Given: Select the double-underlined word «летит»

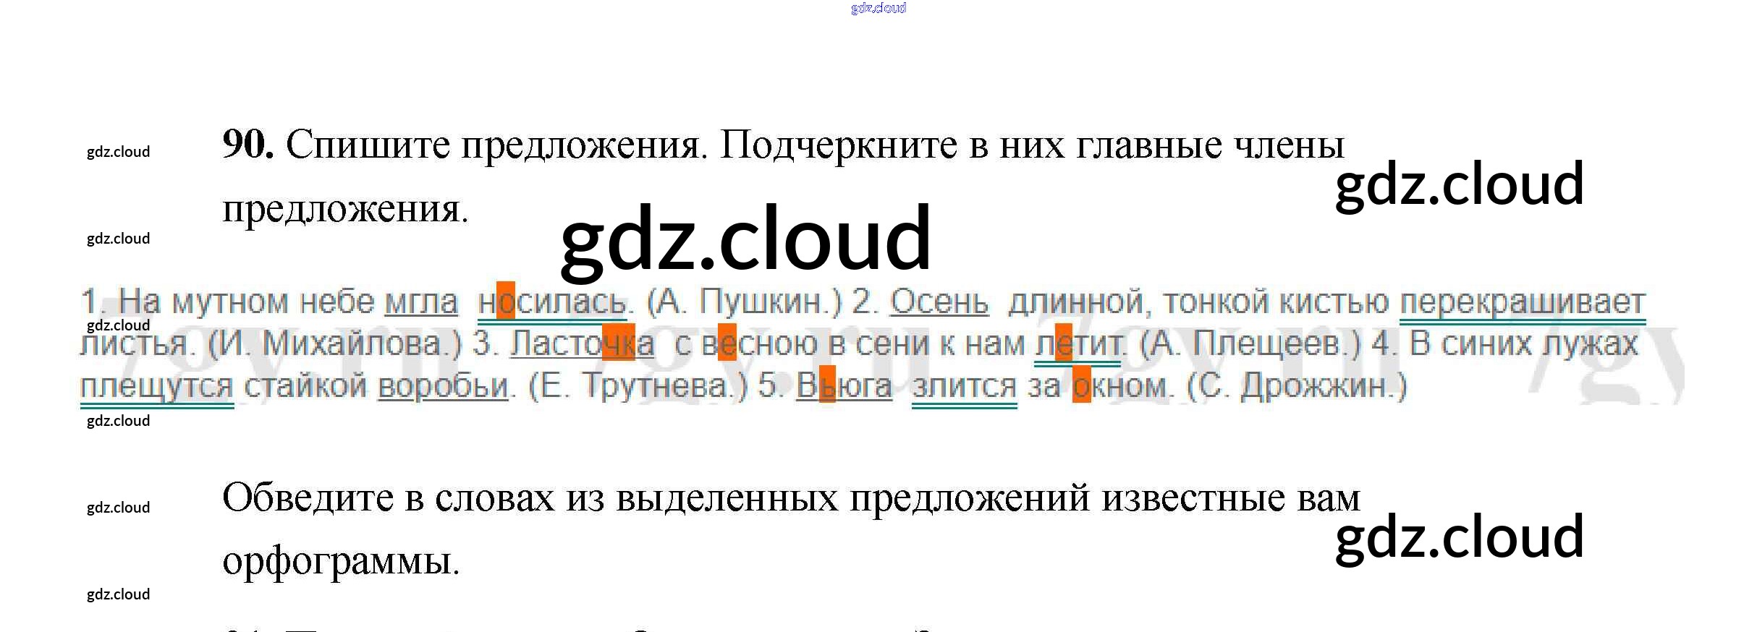Looking at the screenshot, I should pos(1080,343).
